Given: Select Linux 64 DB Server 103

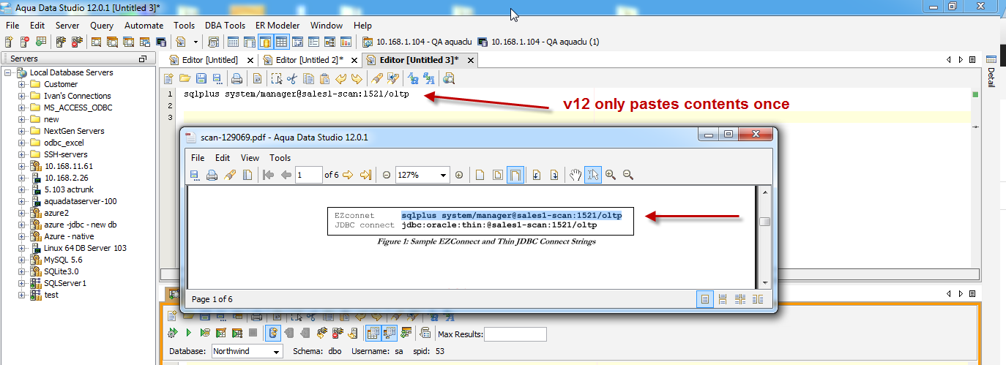Looking at the screenshot, I should (x=85, y=248).
